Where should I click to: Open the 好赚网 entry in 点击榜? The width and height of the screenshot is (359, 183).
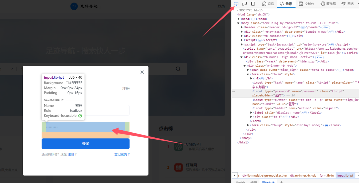pyautogui.click(x=192, y=165)
